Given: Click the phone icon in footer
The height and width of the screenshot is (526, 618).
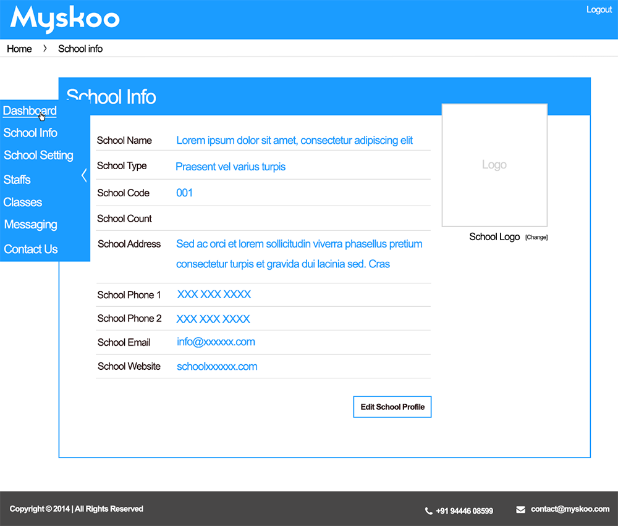Looking at the screenshot, I should pos(428,511).
